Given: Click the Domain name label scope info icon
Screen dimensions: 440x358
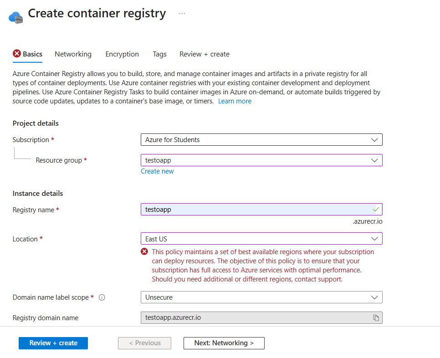Looking at the screenshot, I should pos(102,297).
